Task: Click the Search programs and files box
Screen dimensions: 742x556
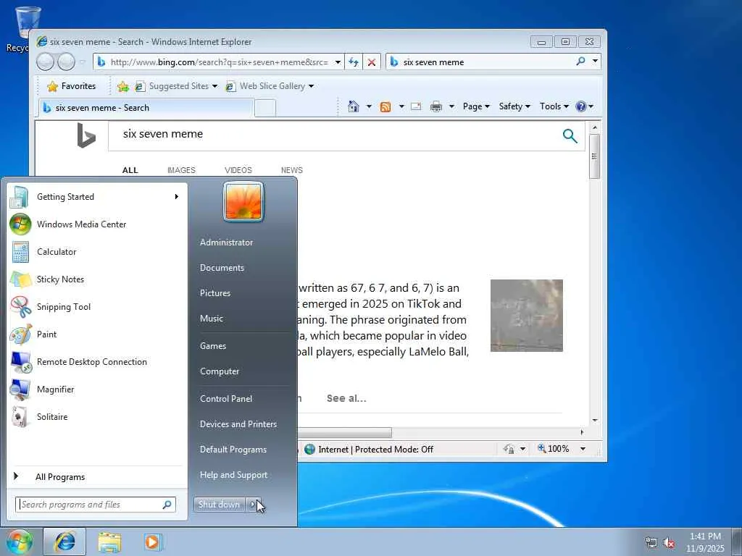Action: click(96, 505)
